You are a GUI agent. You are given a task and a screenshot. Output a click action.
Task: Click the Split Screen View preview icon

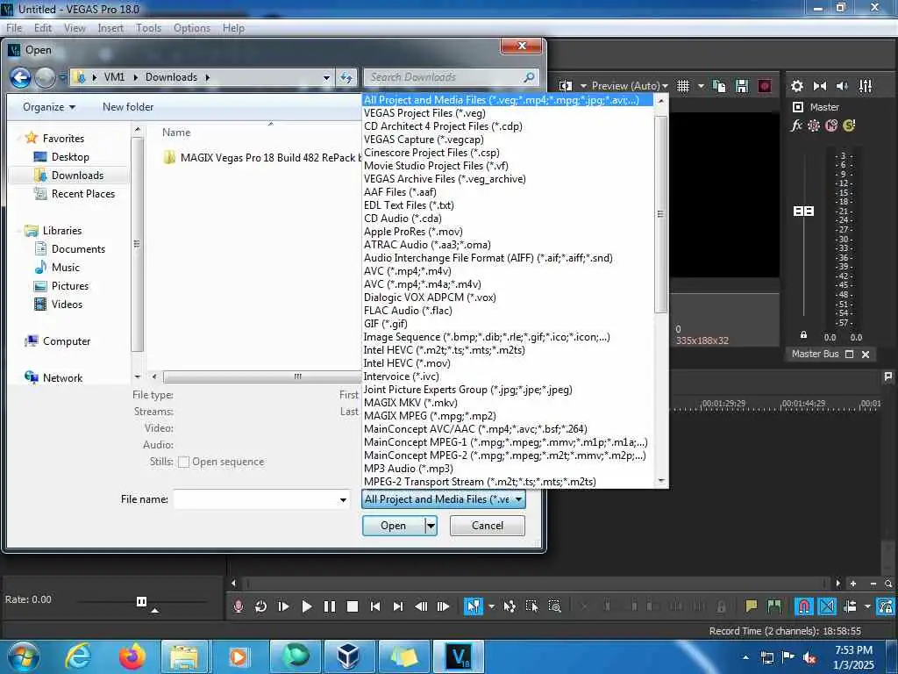click(x=566, y=86)
